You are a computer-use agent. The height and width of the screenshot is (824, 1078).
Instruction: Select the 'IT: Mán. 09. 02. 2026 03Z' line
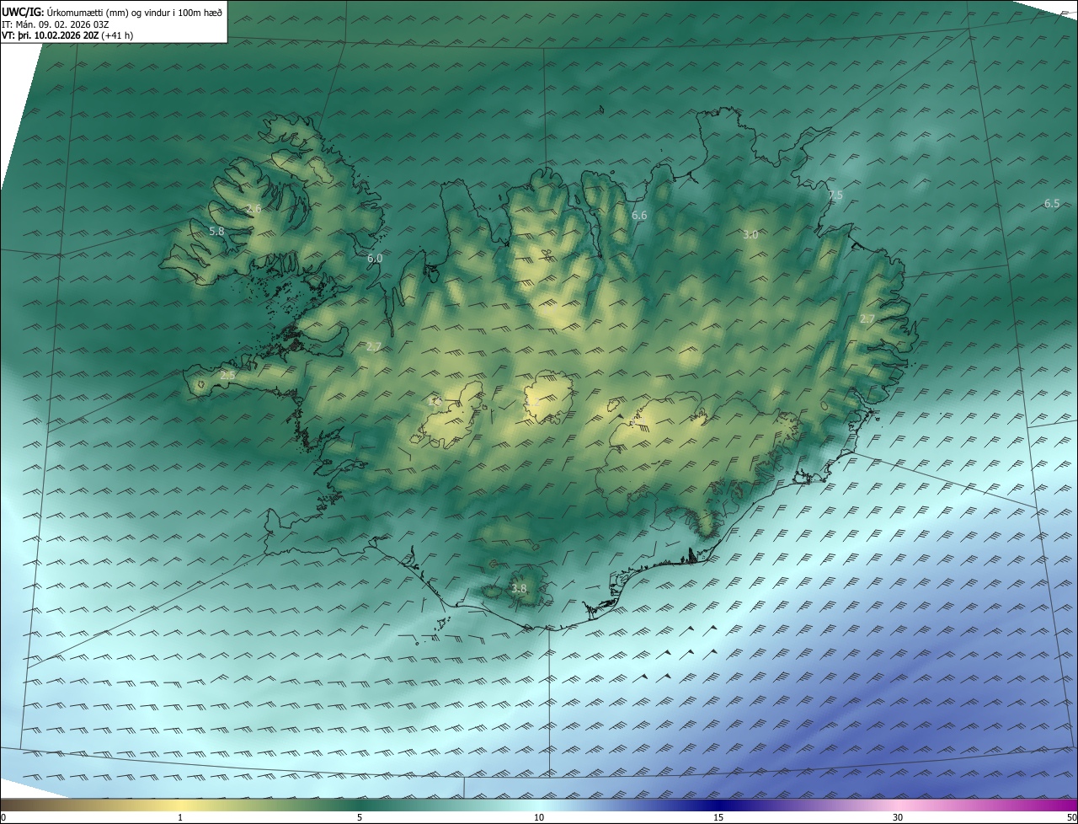click(54, 24)
